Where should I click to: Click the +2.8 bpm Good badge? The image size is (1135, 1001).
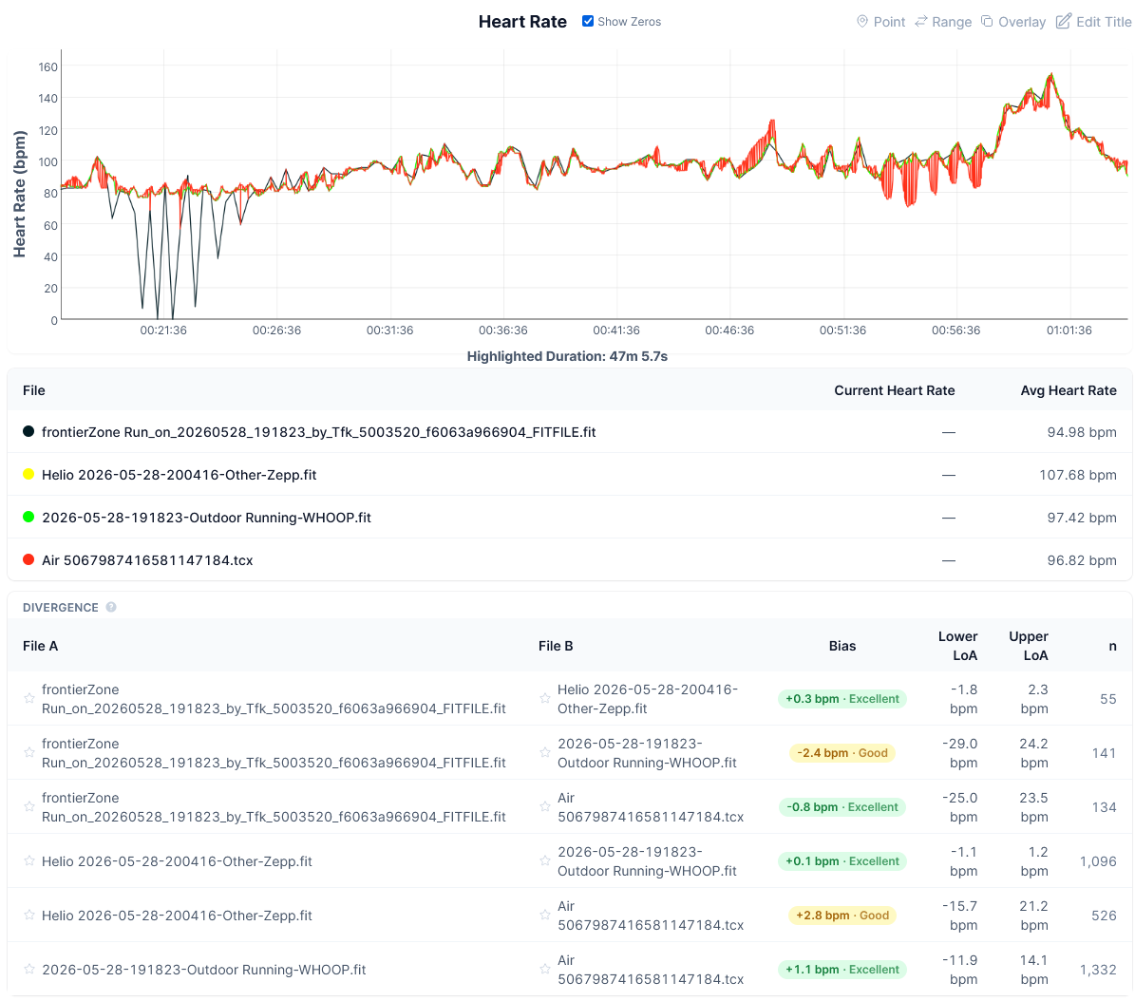point(842,916)
